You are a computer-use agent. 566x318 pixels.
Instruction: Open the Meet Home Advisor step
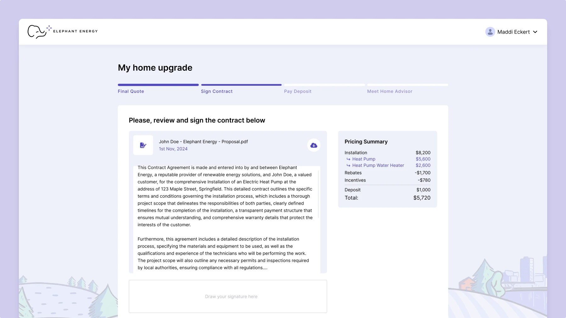coord(390,91)
